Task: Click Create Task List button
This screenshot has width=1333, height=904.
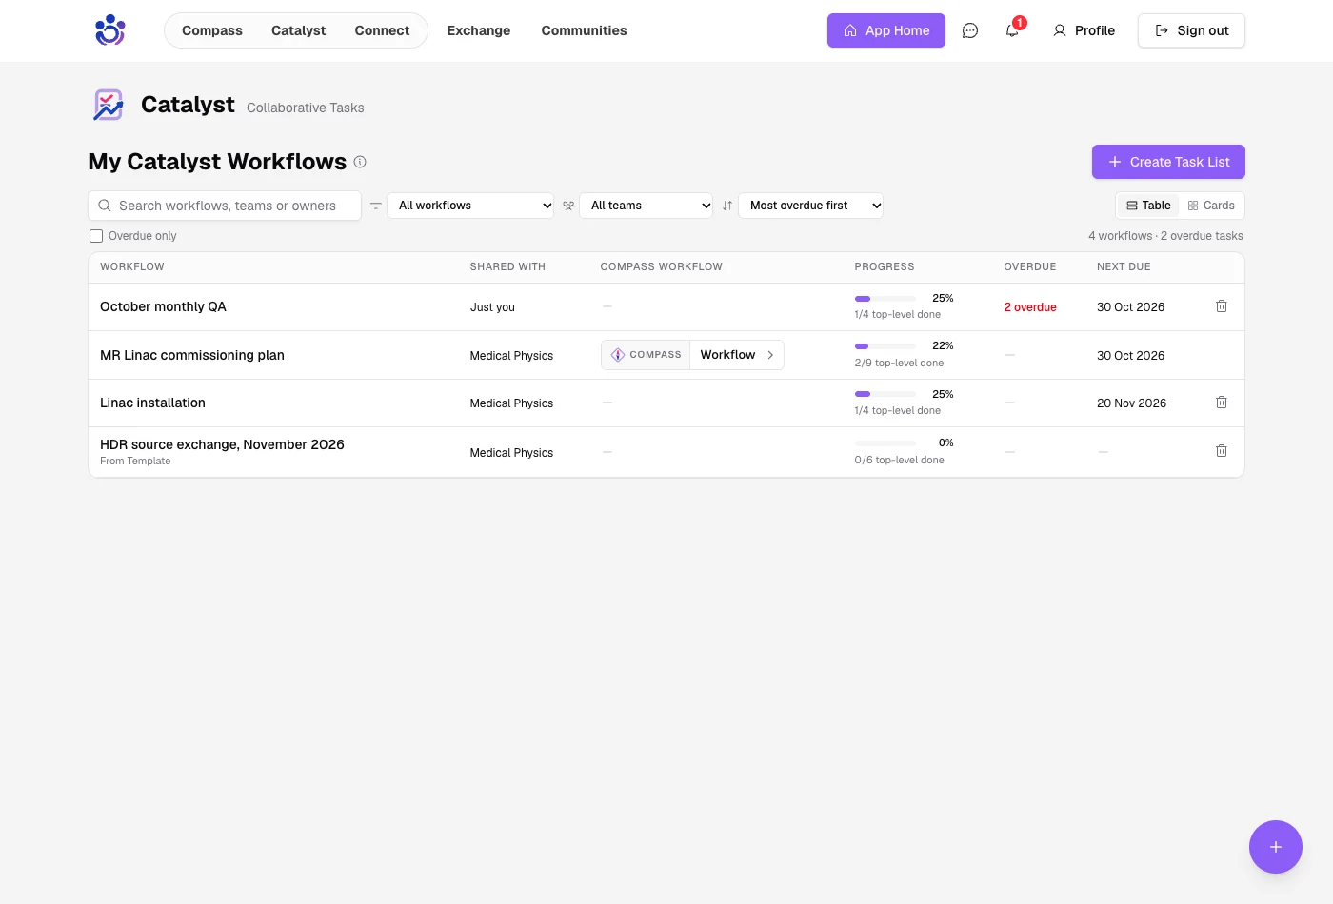Action: click(x=1168, y=162)
